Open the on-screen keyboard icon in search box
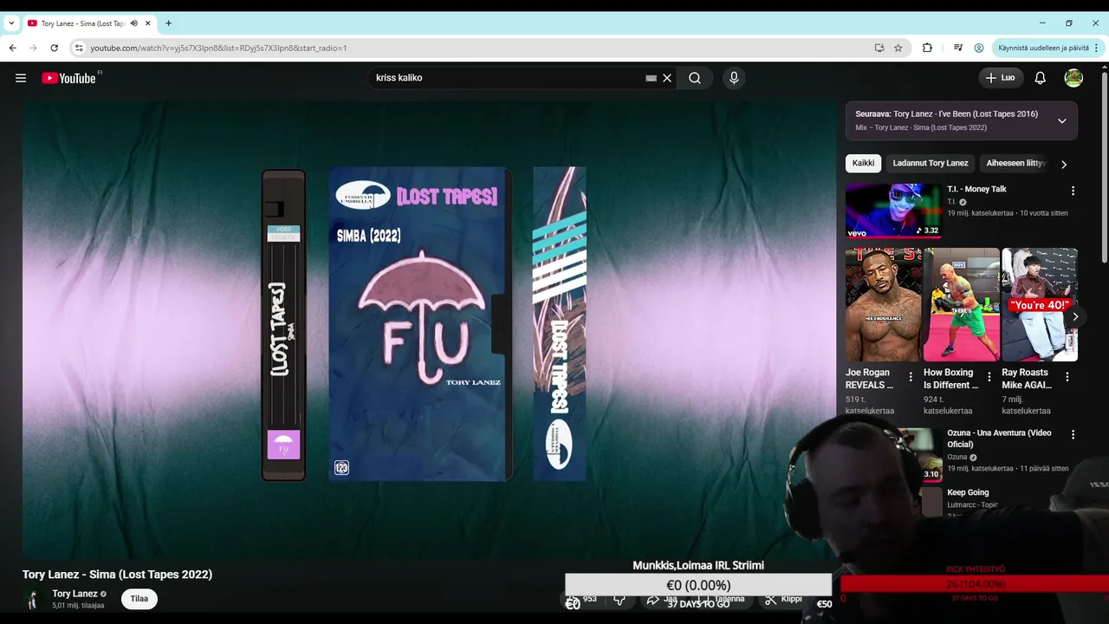This screenshot has height=624, width=1109. point(652,78)
